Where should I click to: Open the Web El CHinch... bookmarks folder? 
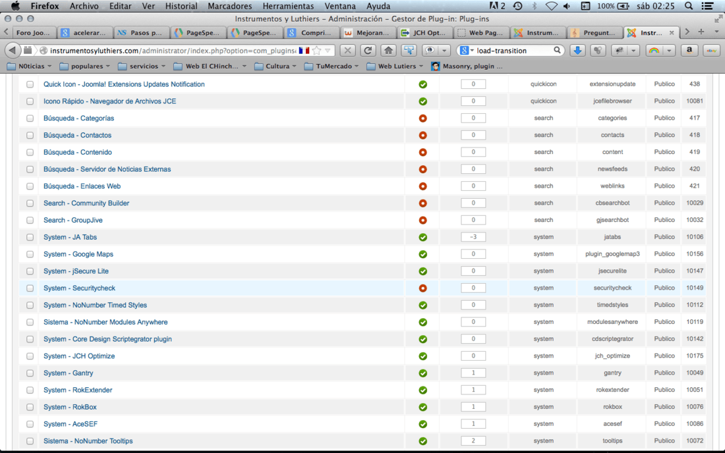pyautogui.click(x=210, y=67)
